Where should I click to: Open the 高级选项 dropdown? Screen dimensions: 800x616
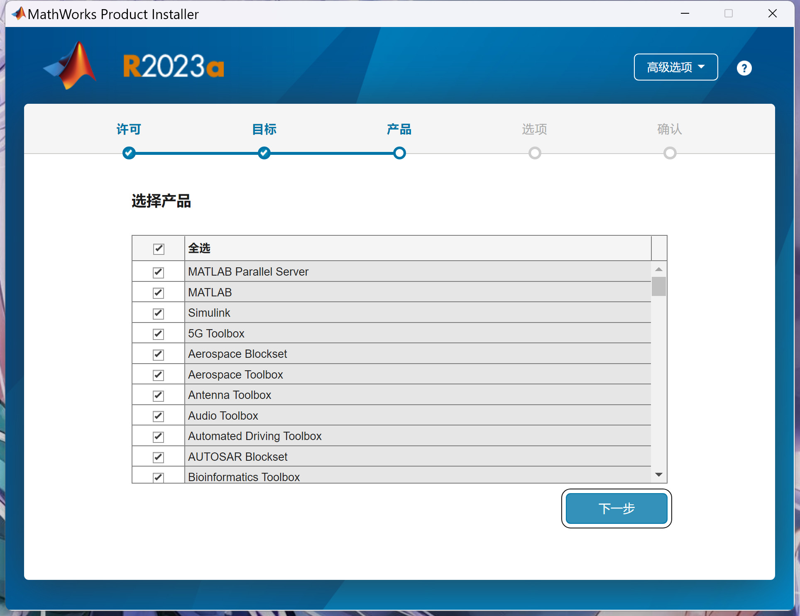pos(675,67)
